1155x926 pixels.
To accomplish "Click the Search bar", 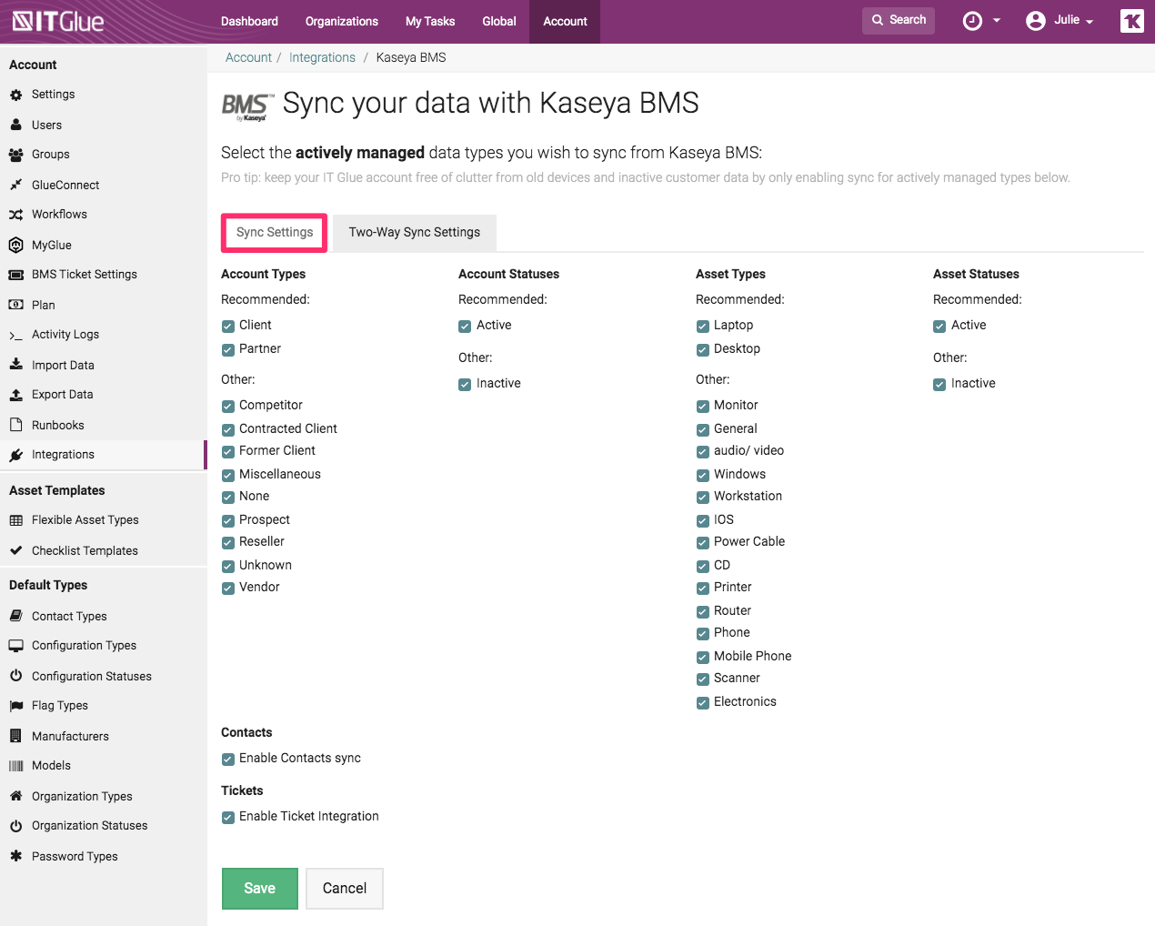I will 898,19.
